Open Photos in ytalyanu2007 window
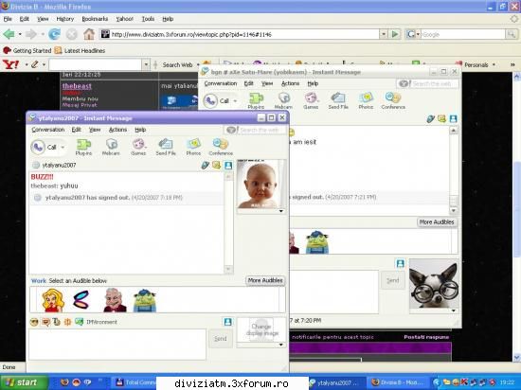 [193, 147]
